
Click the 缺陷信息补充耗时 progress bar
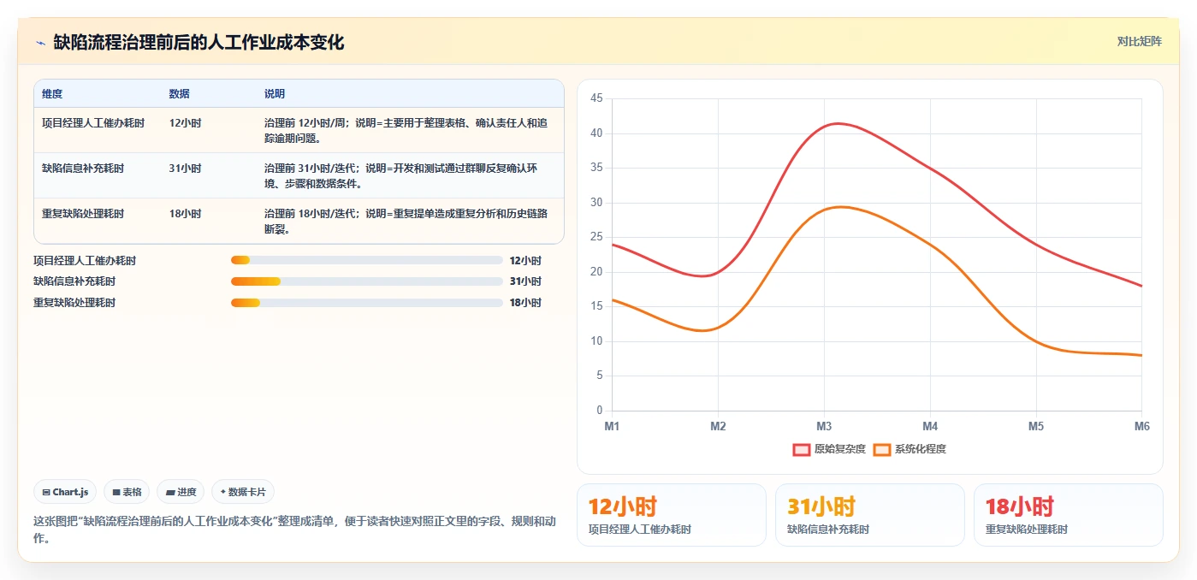[x=366, y=281]
